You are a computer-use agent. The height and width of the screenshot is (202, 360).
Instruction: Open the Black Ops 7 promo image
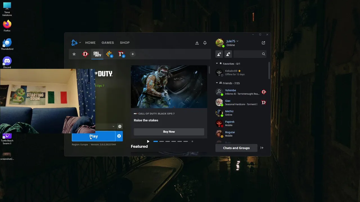(x=169, y=87)
